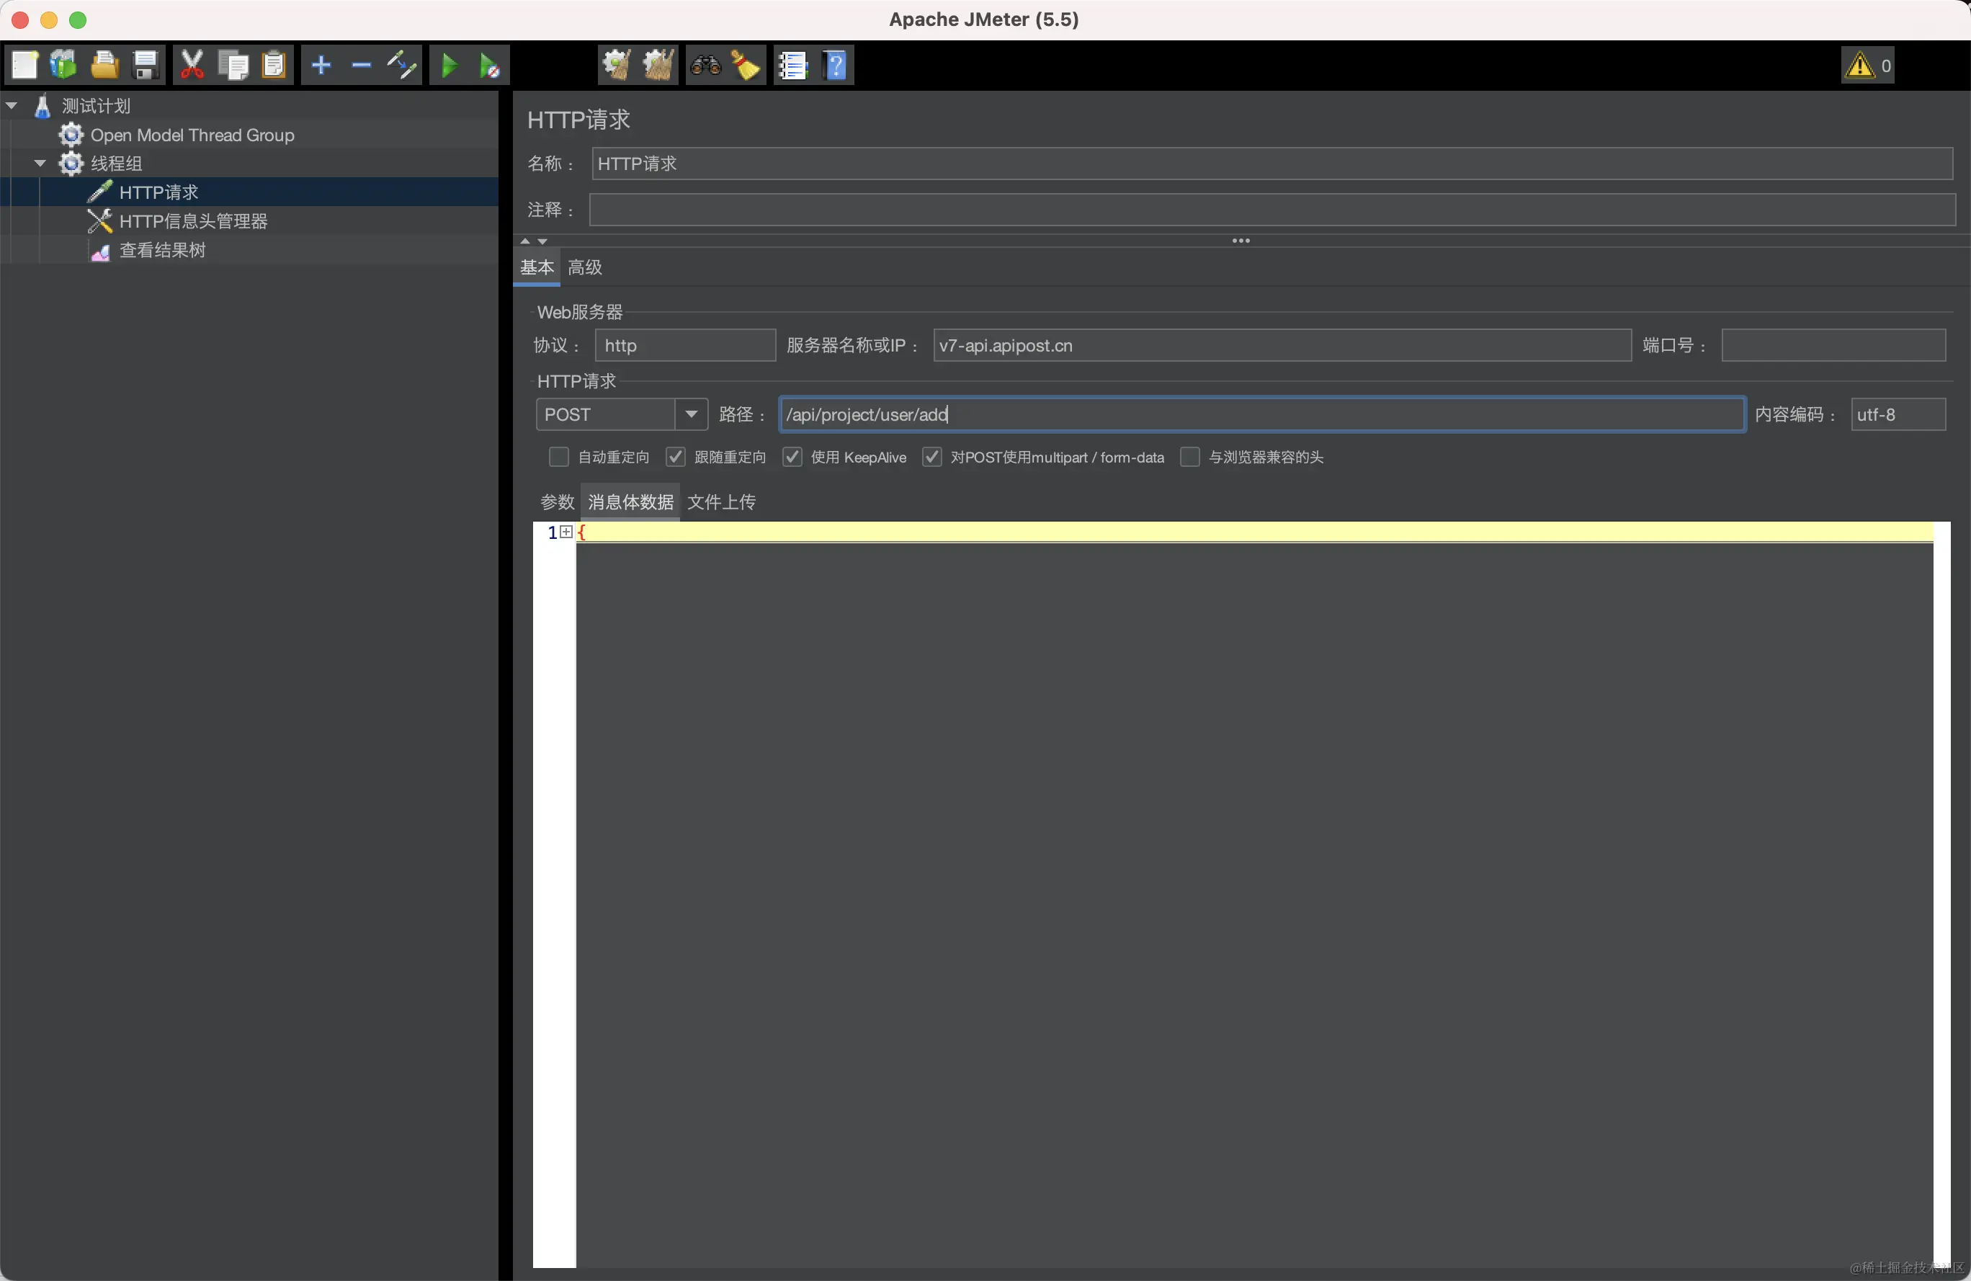Click the 内容编码 field with utf-8

point(1898,414)
